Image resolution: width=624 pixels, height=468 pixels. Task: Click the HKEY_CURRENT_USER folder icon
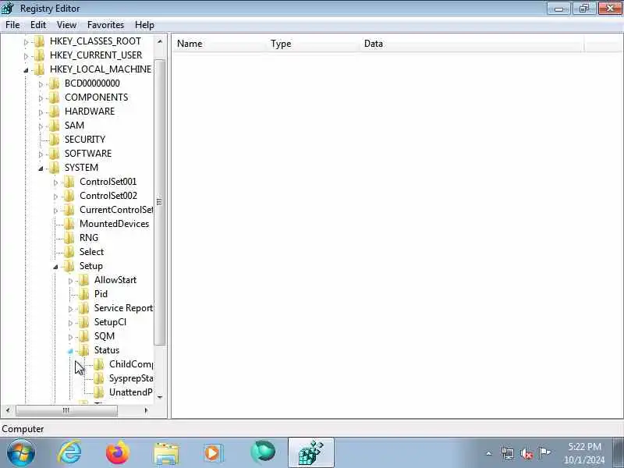coord(39,55)
